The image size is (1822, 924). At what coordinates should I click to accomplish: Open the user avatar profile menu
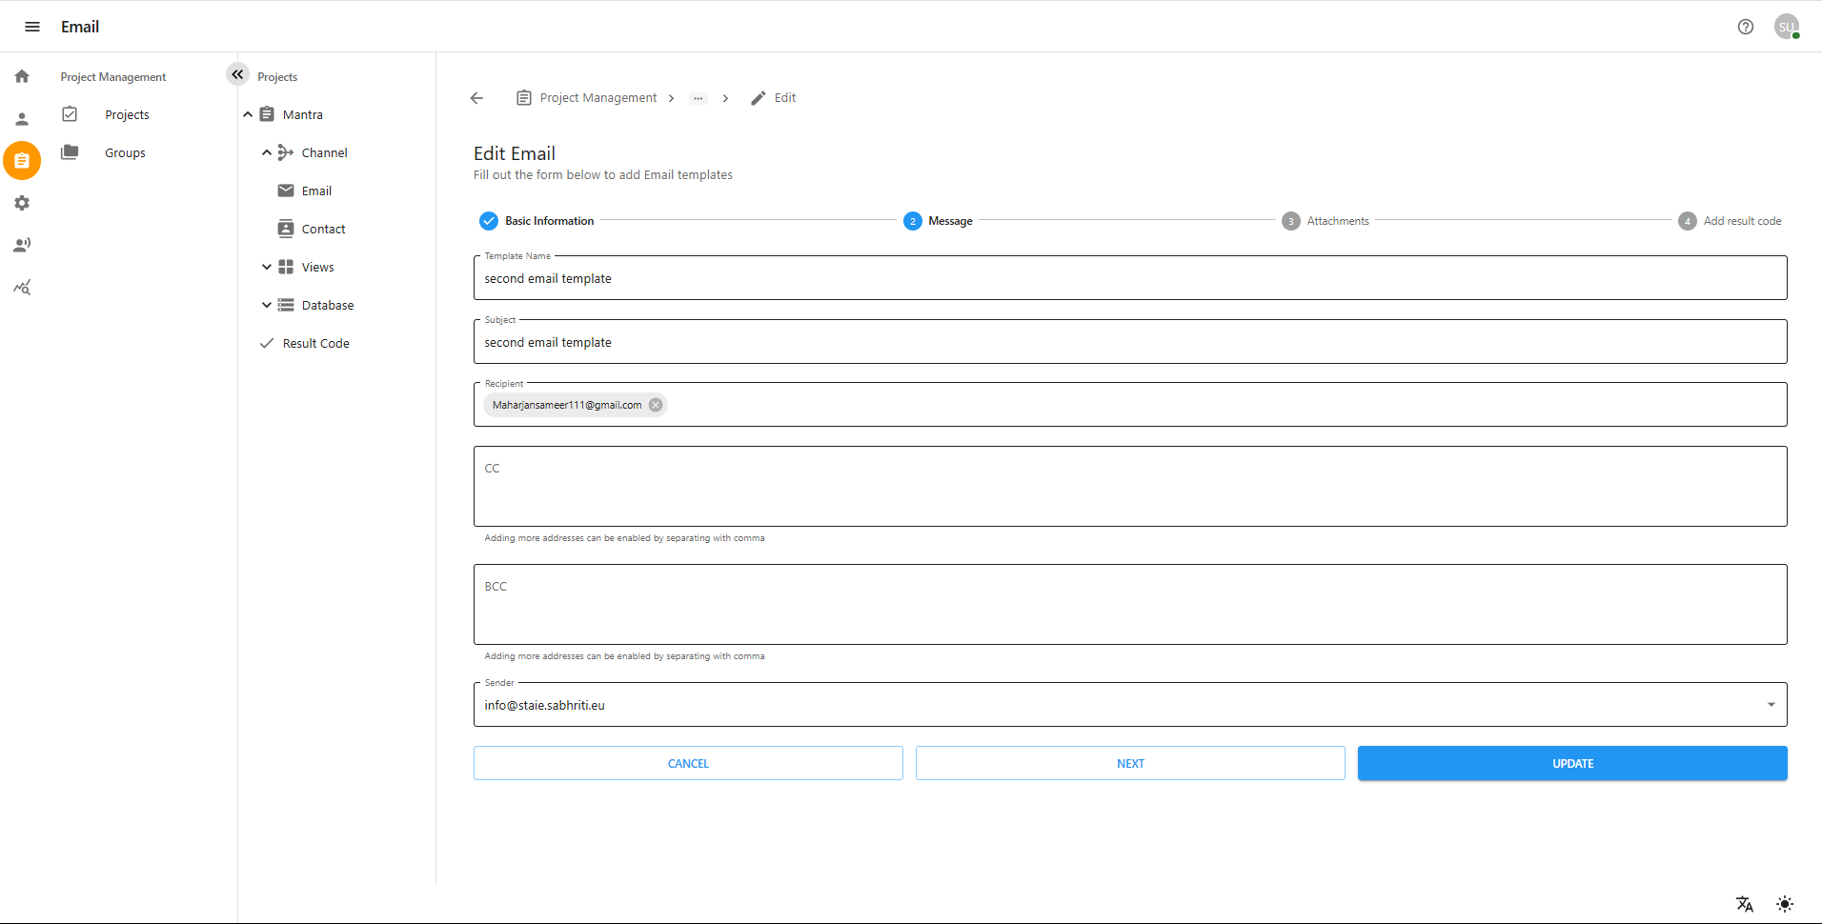click(1786, 27)
